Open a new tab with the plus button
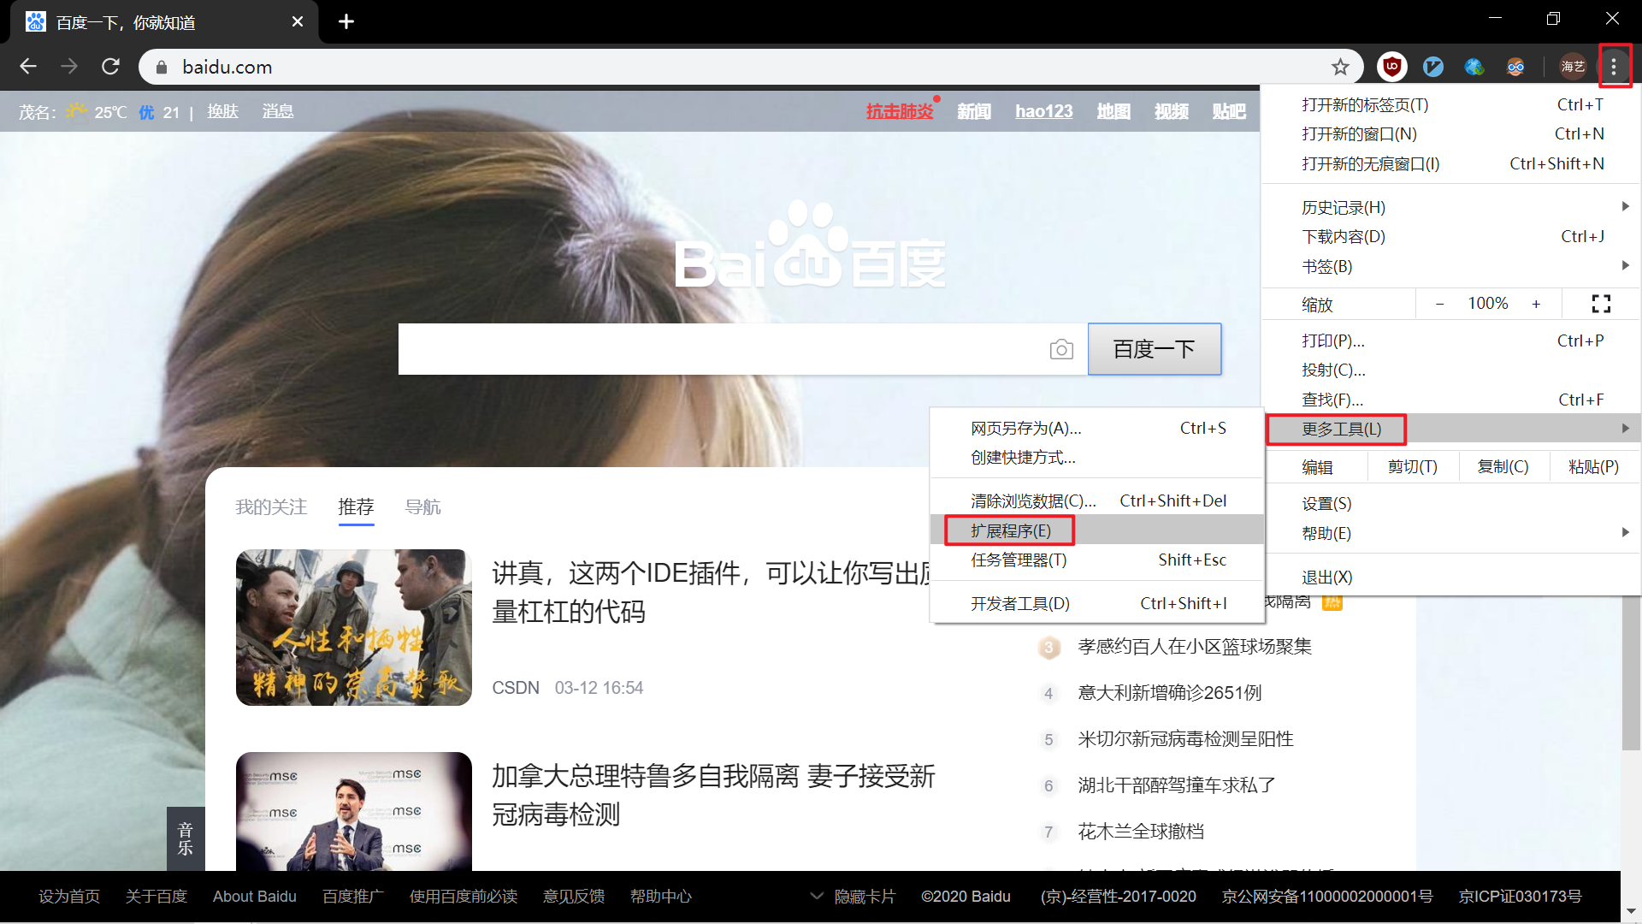1642x924 pixels. [x=346, y=21]
